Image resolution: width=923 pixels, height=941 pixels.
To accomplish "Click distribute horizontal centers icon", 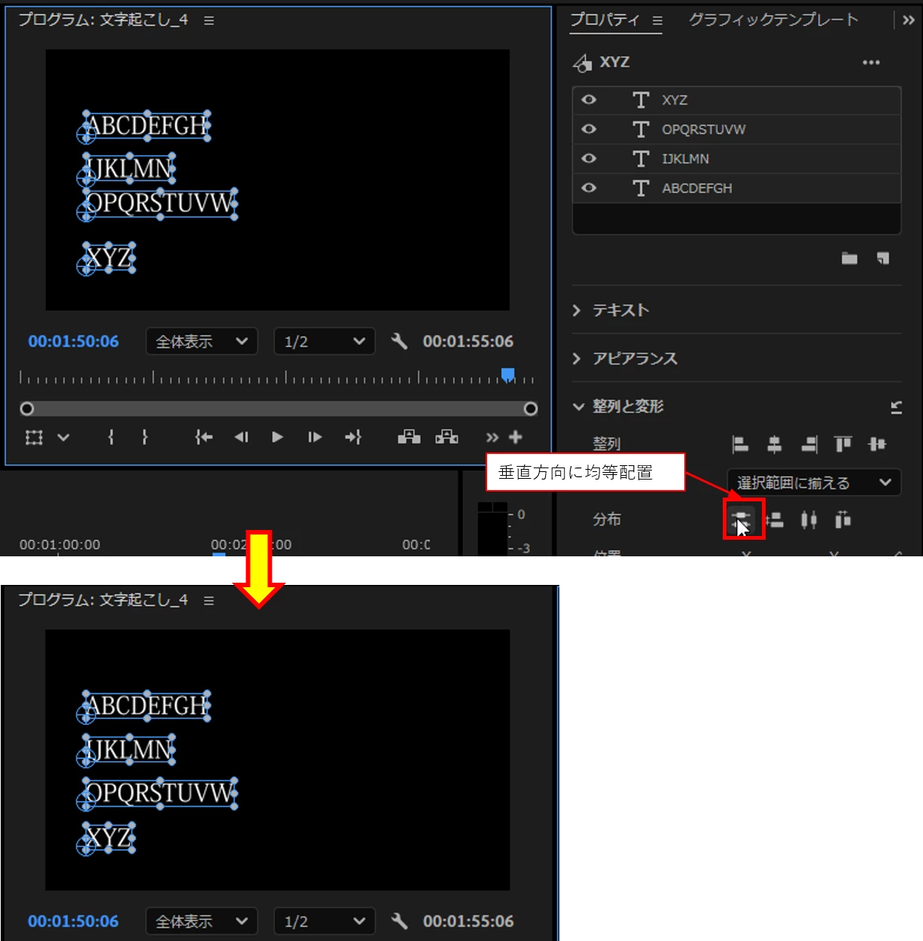I will (809, 519).
